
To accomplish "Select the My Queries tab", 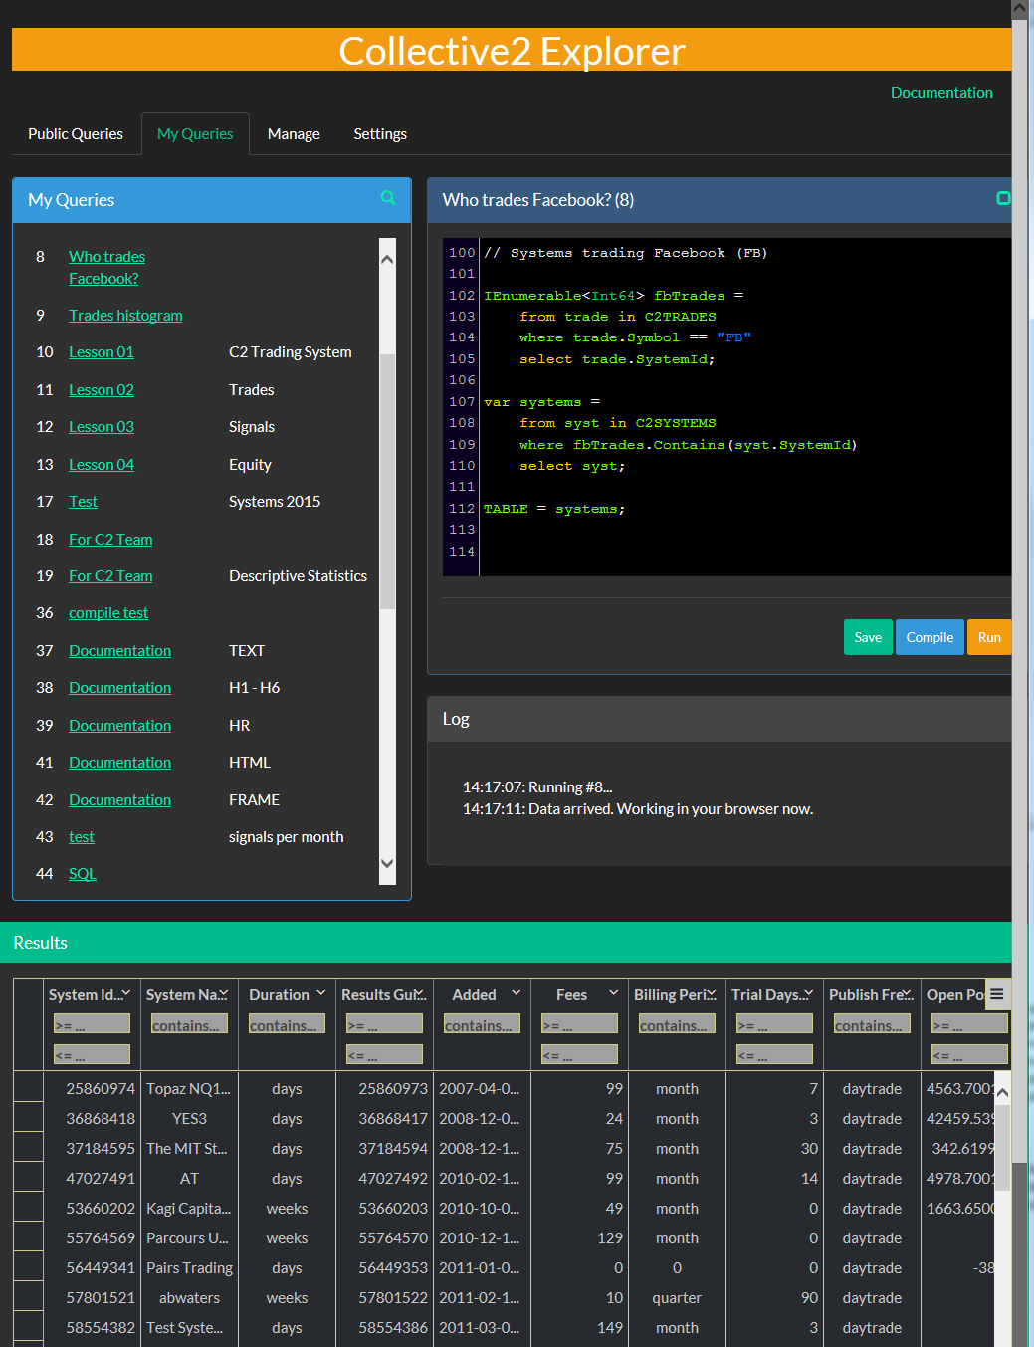I will 195,134.
